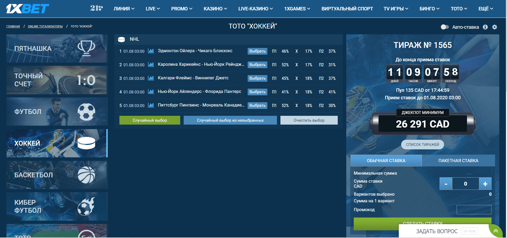Toggle the Авто-ставка switch
Viewport: 507px width, 238px height.
[x=445, y=27]
